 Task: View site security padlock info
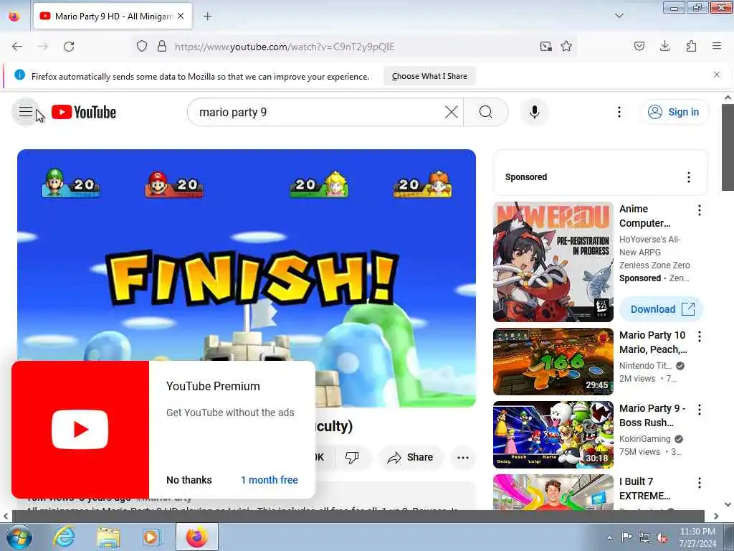click(161, 46)
